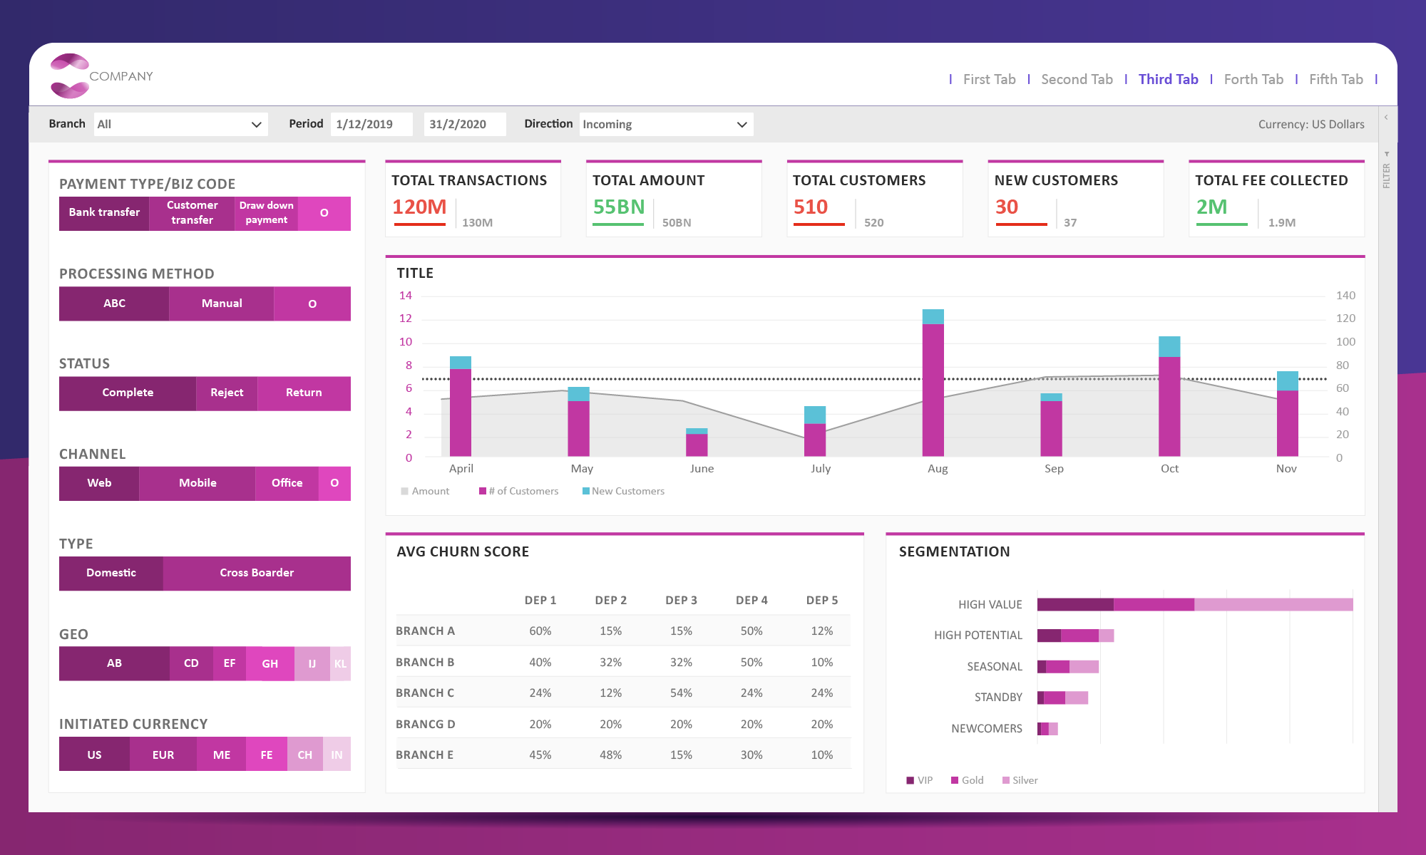Click the VIP legend square
The height and width of the screenshot is (855, 1426).
pos(910,780)
